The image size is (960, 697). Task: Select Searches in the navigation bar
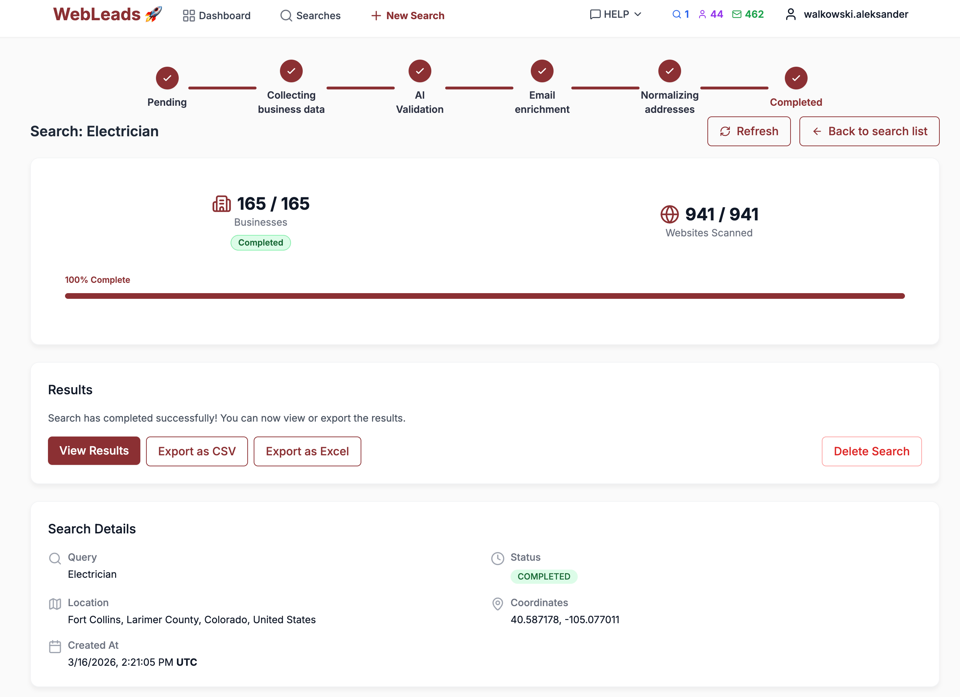(318, 15)
